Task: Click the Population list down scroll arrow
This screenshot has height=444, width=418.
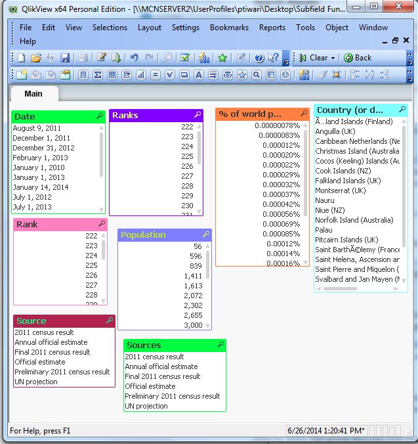Action: [x=208, y=326]
